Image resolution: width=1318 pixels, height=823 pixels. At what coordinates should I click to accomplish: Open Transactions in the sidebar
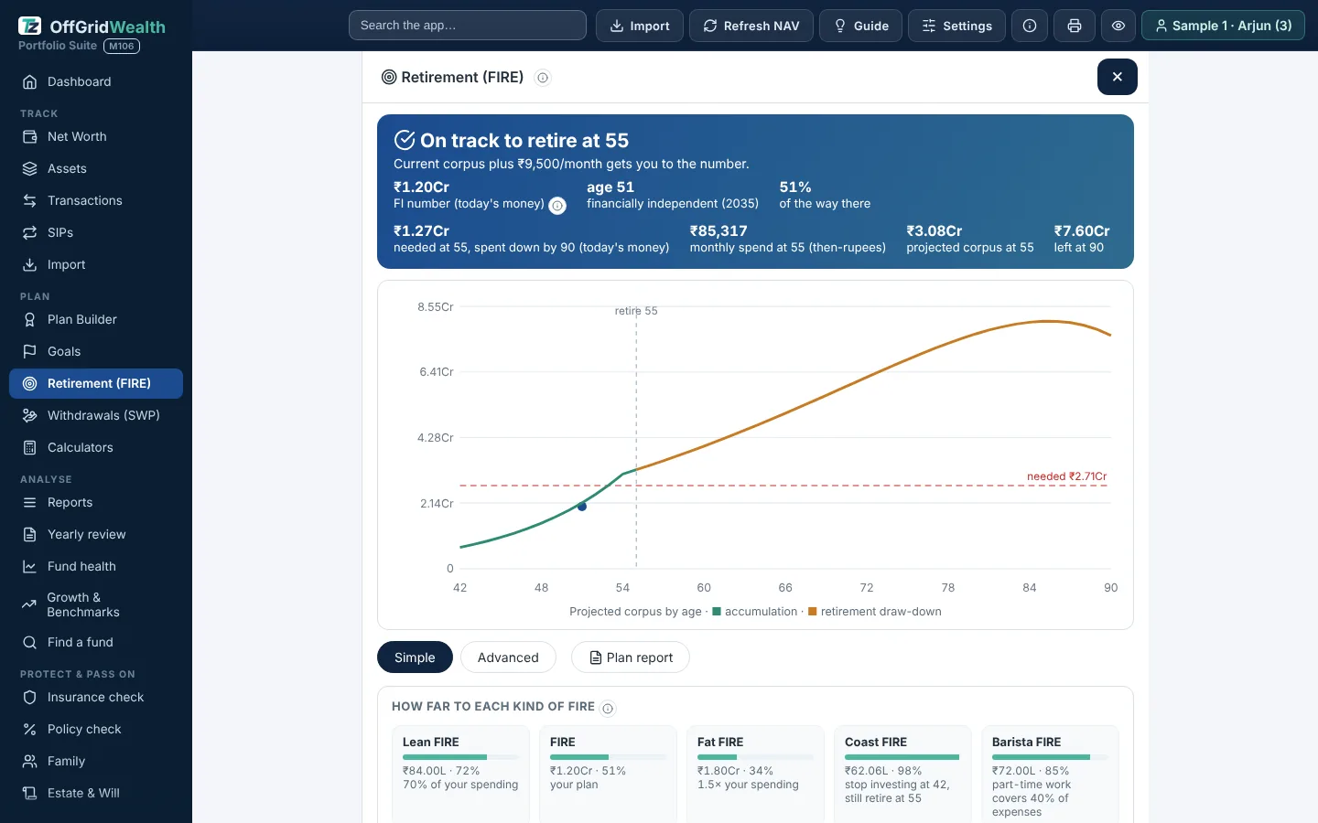[x=96, y=200]
